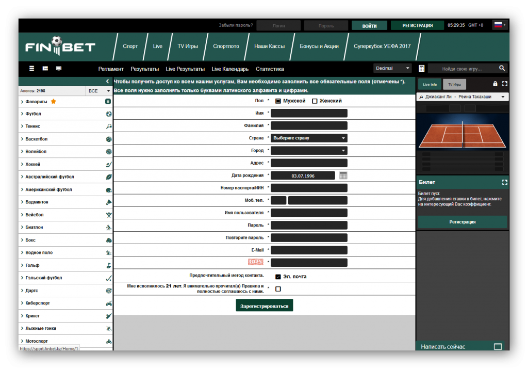Open the Регламент link
528x369 pixels.
tap(111, 69)
